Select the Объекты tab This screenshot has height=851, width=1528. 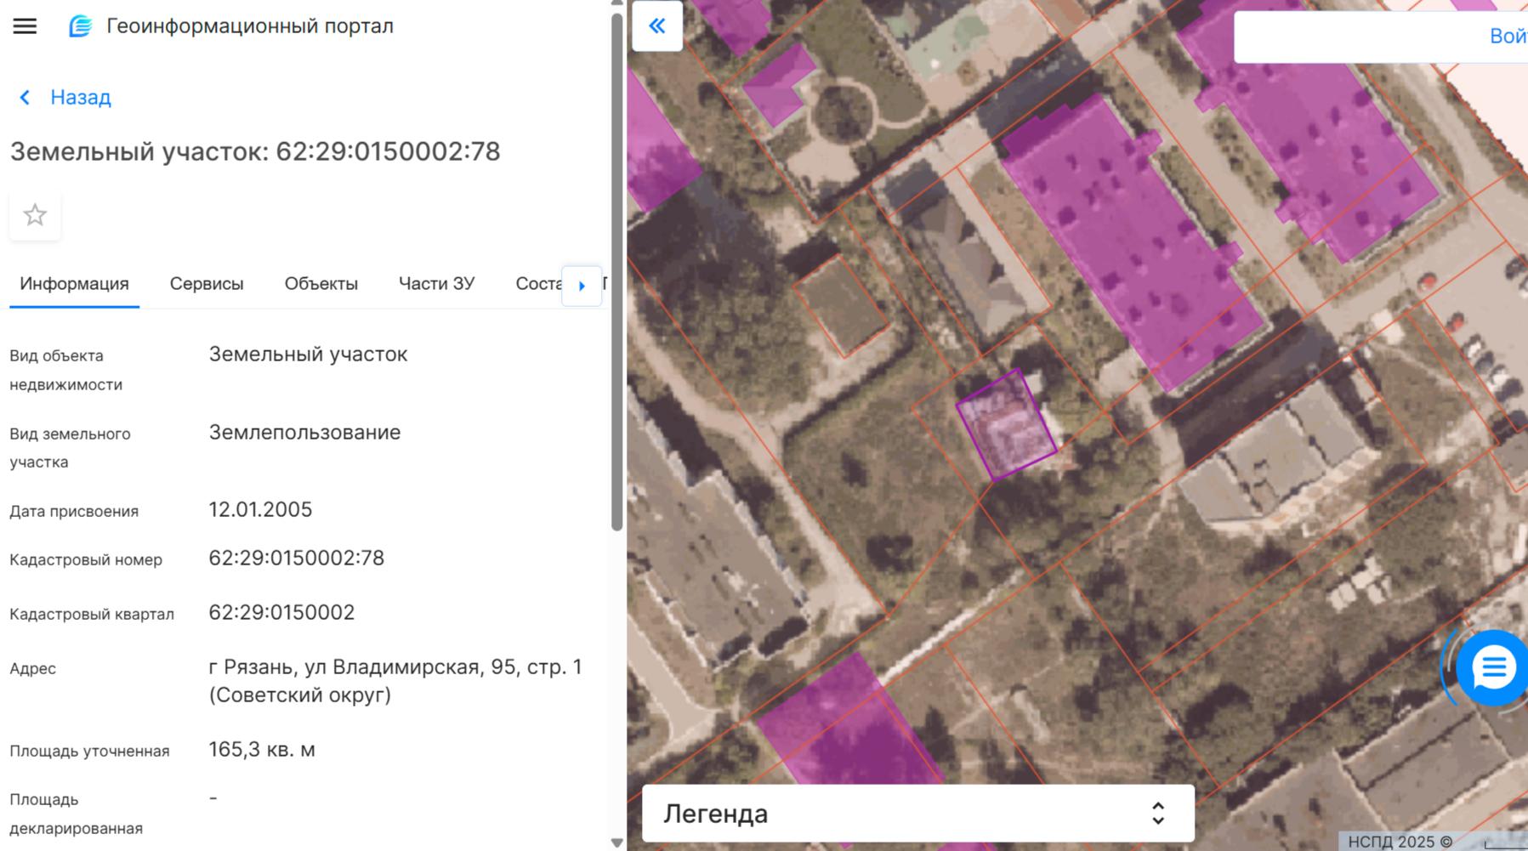tap(321, 284)
